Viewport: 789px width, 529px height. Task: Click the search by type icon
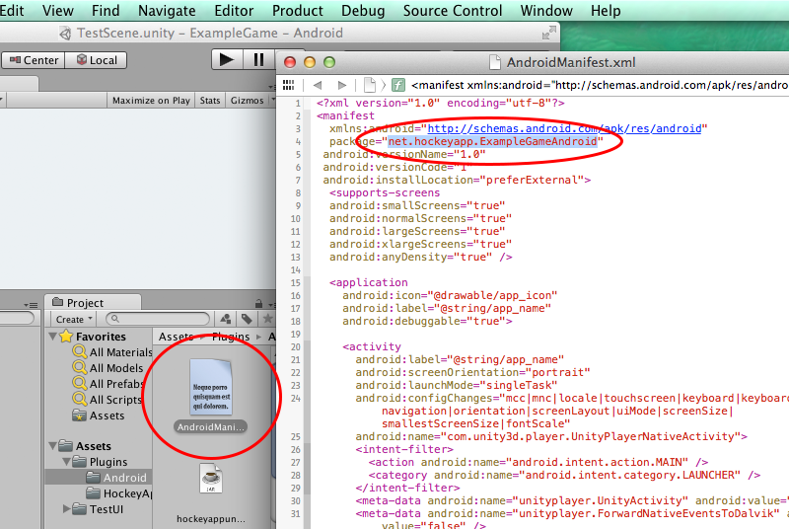[x=226, y=319]
